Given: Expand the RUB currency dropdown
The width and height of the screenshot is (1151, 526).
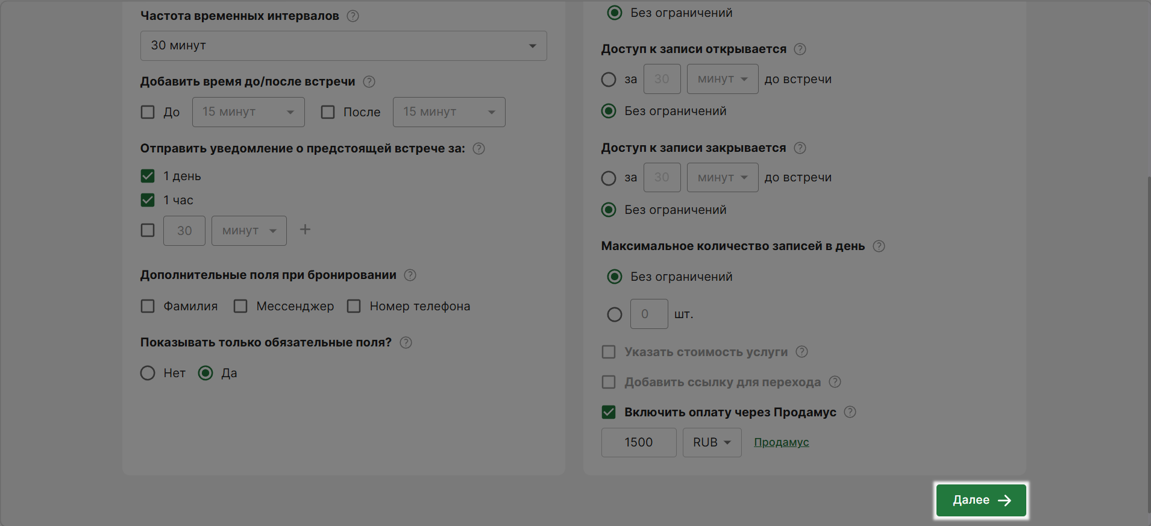Looking at the screenshot, I should point(712,442).
